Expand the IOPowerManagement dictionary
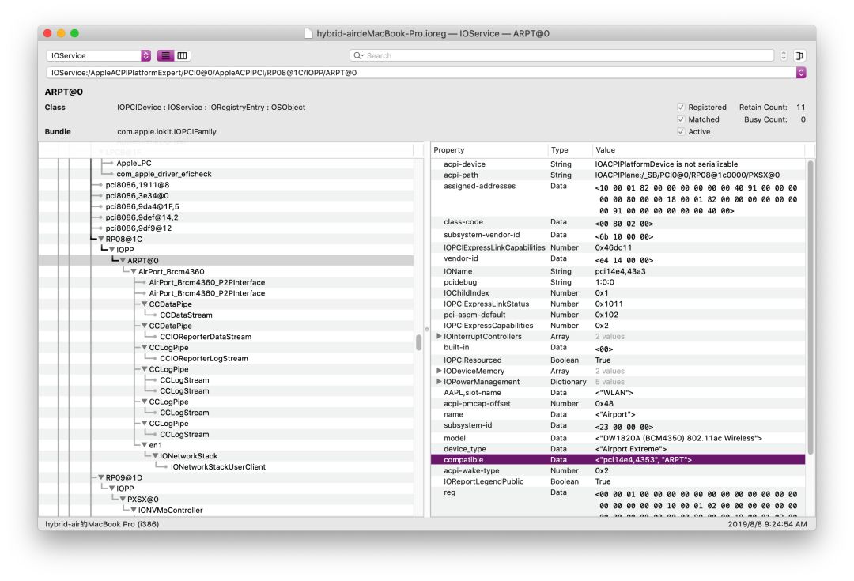The height and width of the screenshot is (581, 854). click(439, 382)
